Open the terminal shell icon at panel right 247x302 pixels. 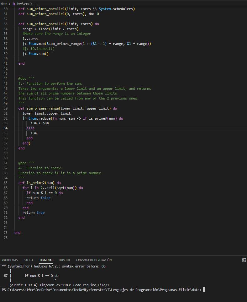pos(244,260)
